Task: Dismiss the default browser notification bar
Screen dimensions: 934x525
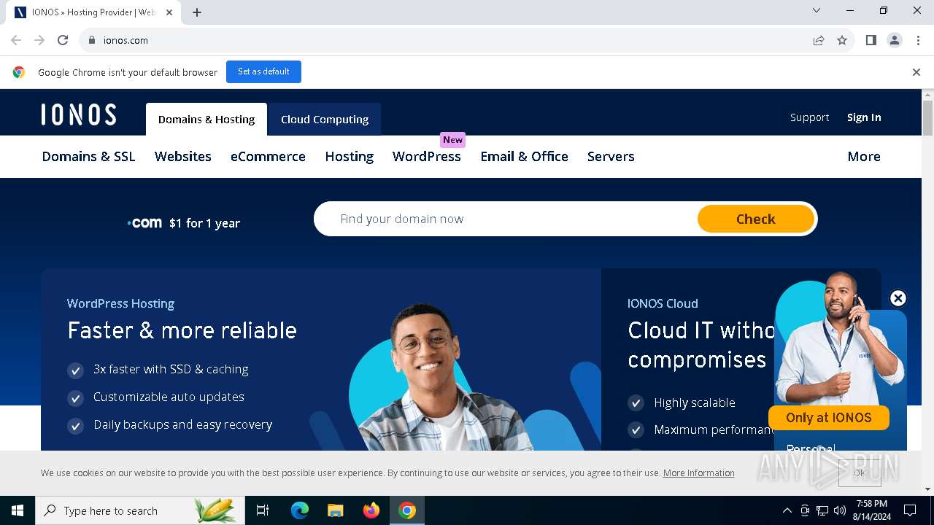Action: [916, 72]
